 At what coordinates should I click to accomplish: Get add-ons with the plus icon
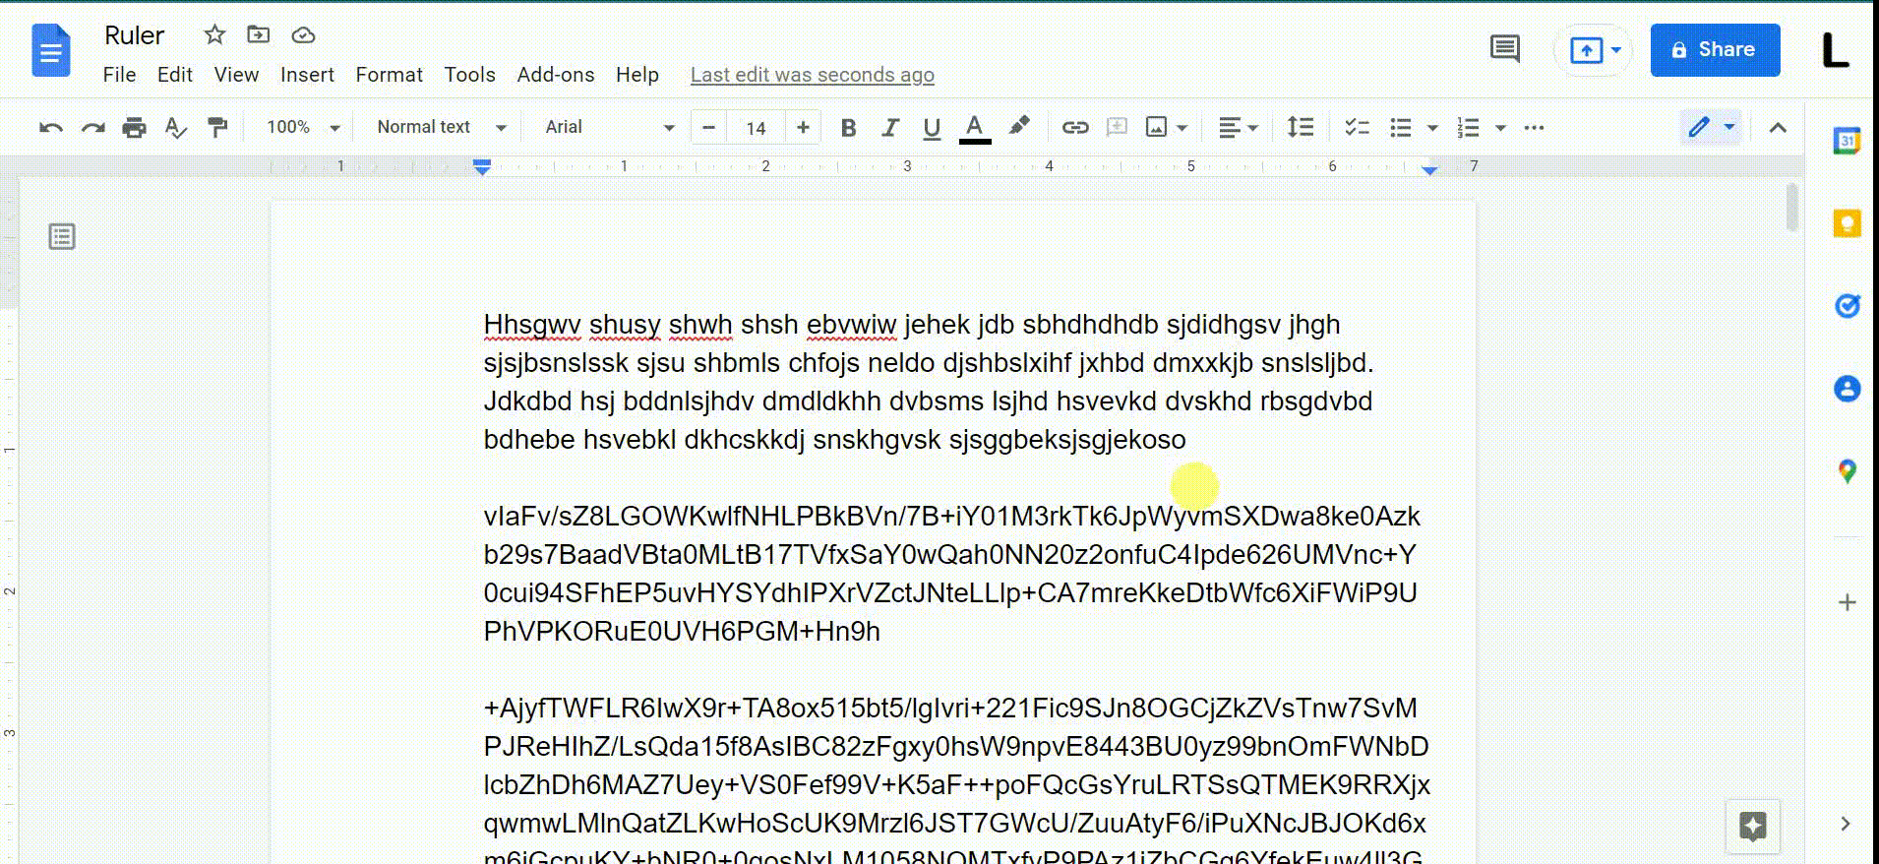point(1848,602)
